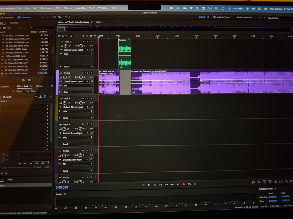This screenshot has width=293, height=219.
Task: Open the (Default) effects preset dropdown
Action: pyautogui.click(x=19, y=97)
